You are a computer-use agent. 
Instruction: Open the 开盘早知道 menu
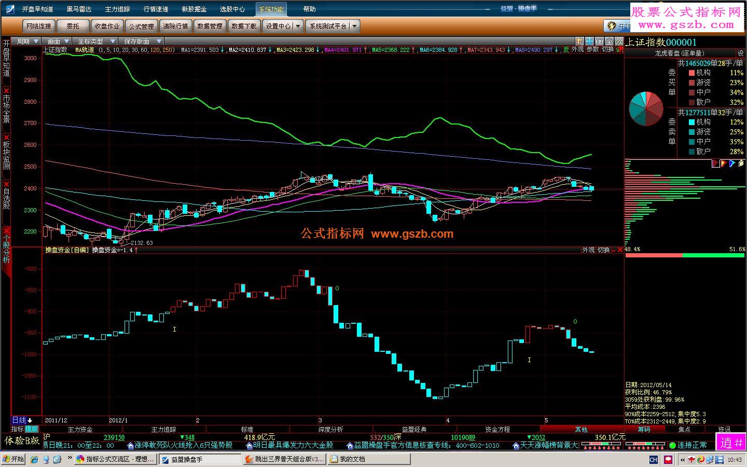(37, 9)
